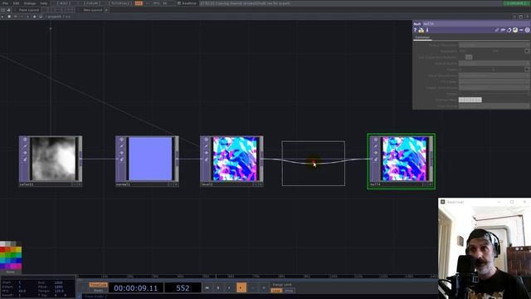Screen dimensions: 531x299
Task: Click the Wiki button in top bar
Action: pos(63,3)
